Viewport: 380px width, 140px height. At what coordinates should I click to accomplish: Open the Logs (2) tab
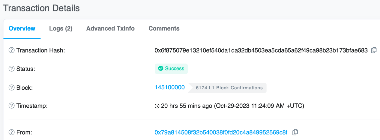point(61,28)
